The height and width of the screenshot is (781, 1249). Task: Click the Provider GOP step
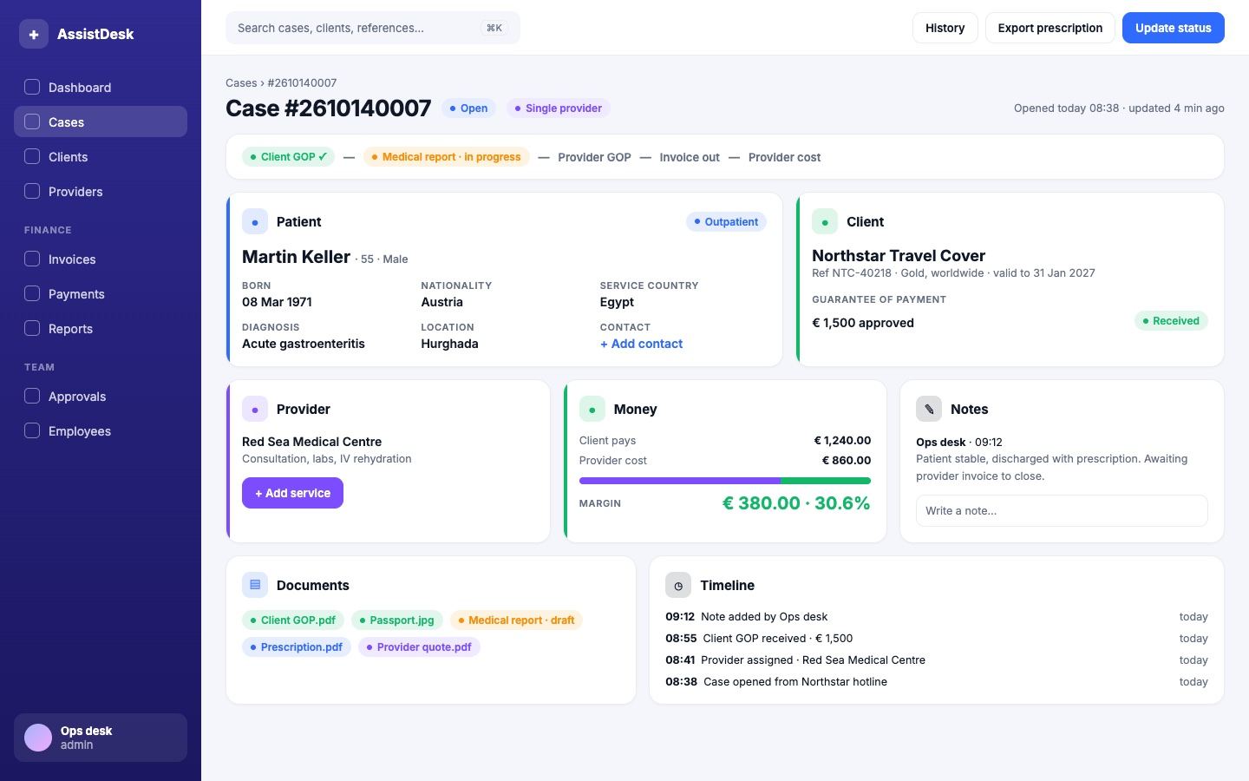tap(594, 157)
